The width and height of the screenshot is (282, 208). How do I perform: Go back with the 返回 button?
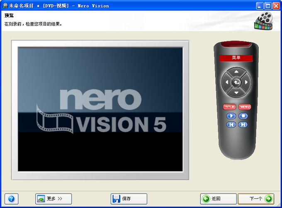point(218,199)
